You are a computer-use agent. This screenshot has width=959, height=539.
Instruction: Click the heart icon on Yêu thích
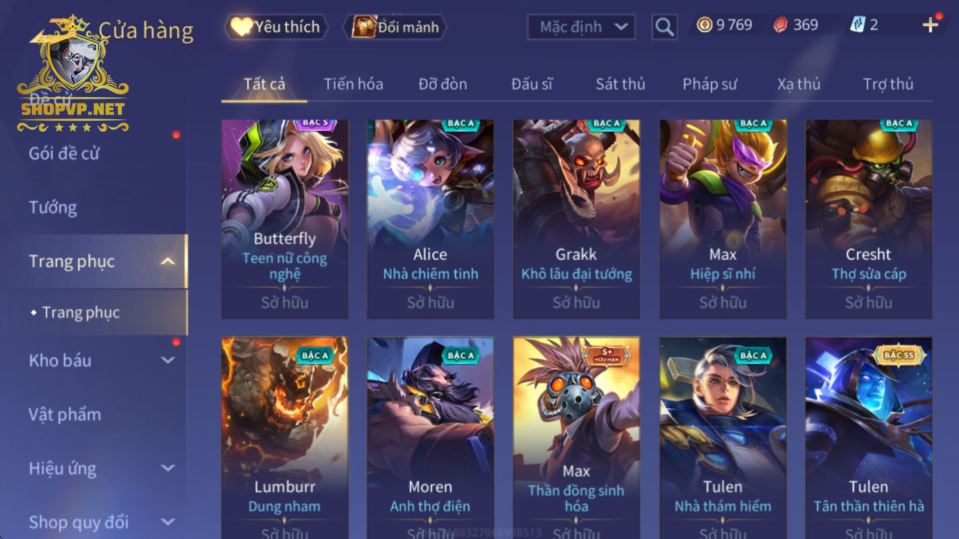[241, 26]
